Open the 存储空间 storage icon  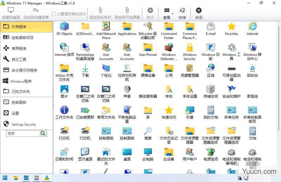[210, 92]
